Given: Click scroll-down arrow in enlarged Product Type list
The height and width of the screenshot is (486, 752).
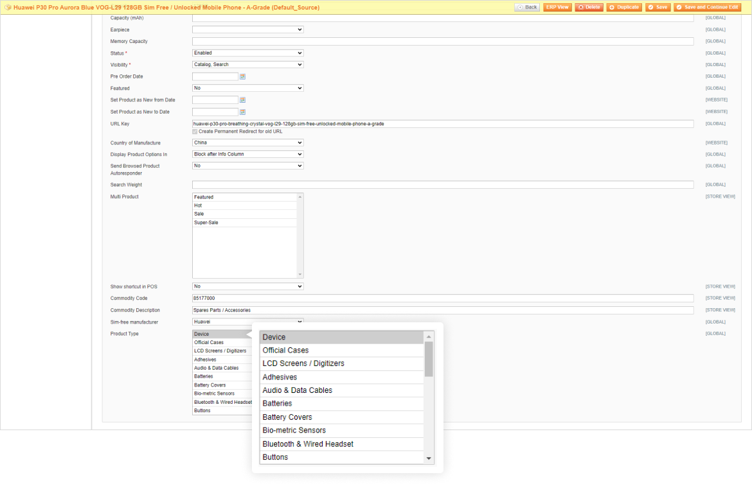Looking at the screenshot, I should (x=429, y=458).
